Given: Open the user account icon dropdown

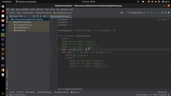Looking at the screenshot, I should click(x=122, y=13).
